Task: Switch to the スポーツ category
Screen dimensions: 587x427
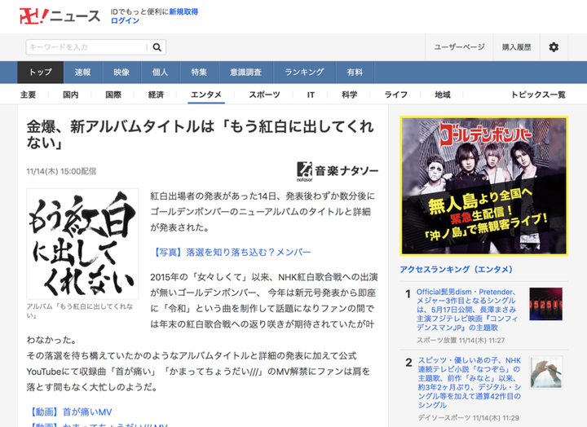Action: click(265, 95)
